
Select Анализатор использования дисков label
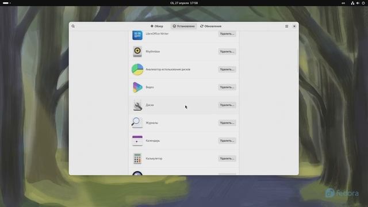coord(168,70)
